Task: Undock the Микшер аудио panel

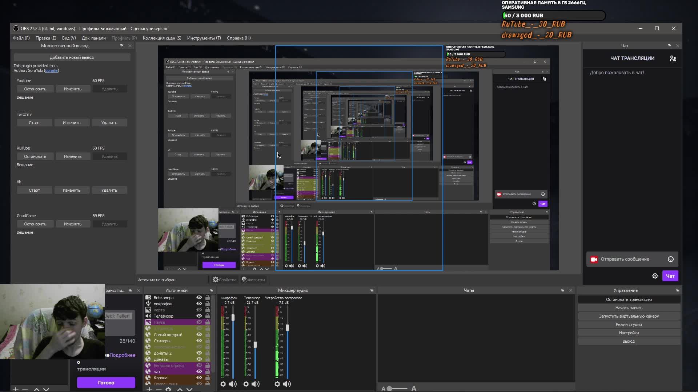Action: coord(372,290)
